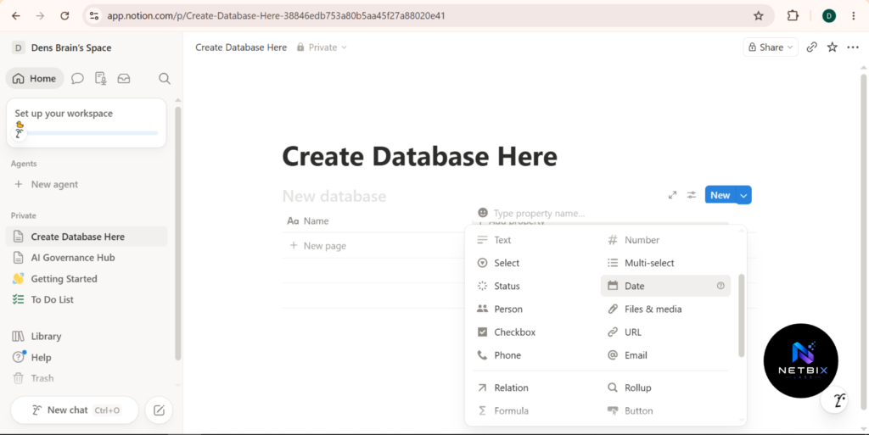
Task: Open the browser extensions puzzle icon
Action: pos(793,15)
